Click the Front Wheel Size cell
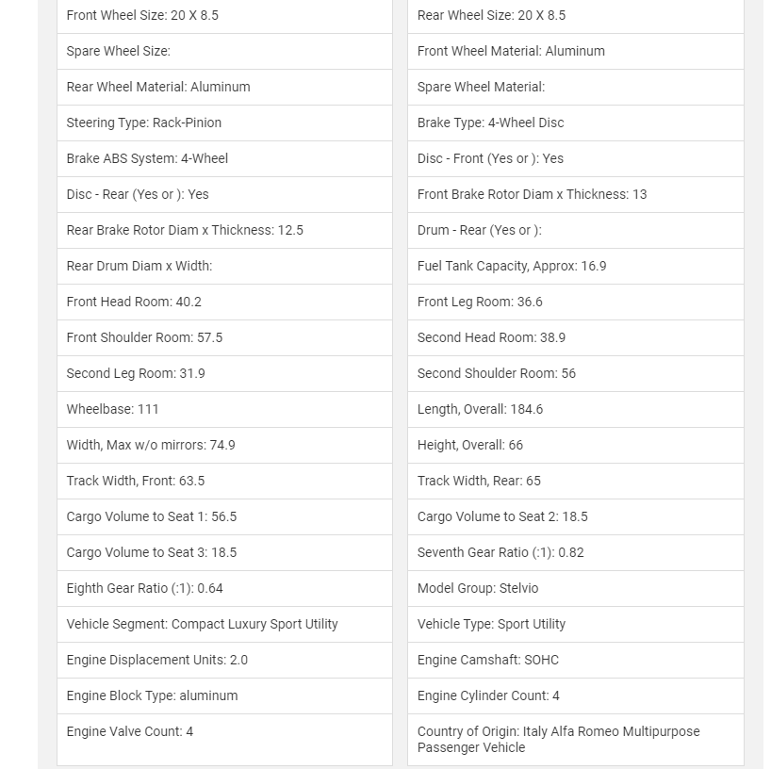This screenshot has height=769, width=771. point(142,15)
